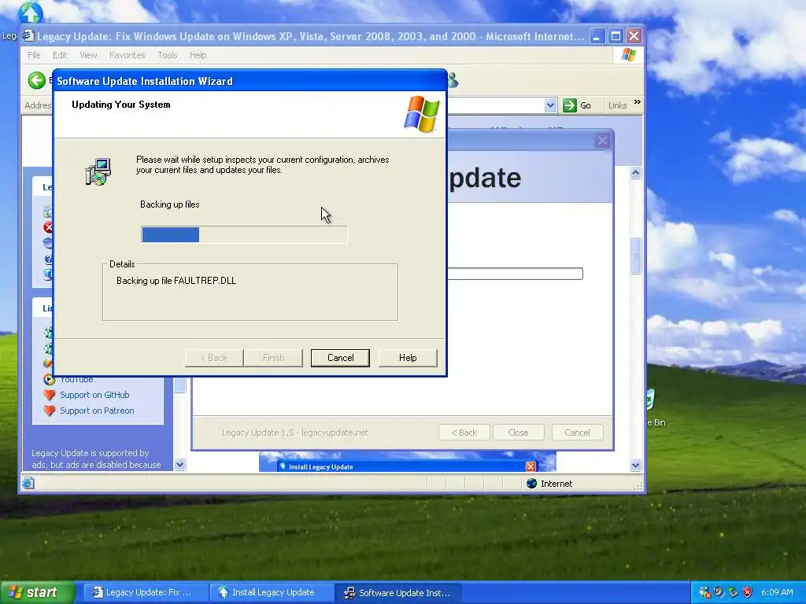806x604 pixels.
Task: Open the View menu
Action: click(88, 55)
